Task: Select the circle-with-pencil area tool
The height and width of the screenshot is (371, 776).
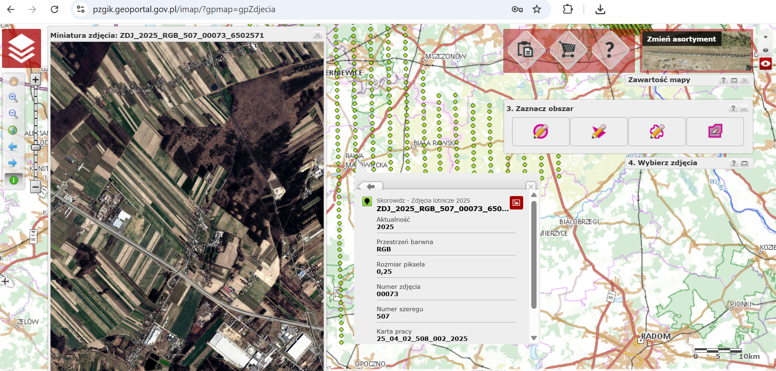Action: tap(541, 131)
